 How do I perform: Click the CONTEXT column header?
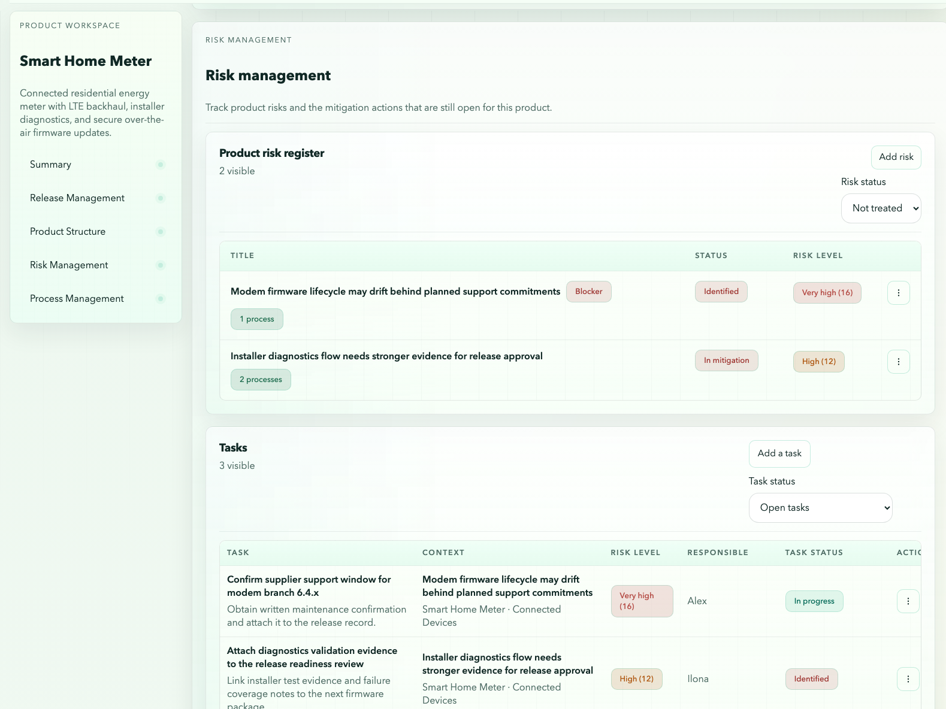(443, 553)
